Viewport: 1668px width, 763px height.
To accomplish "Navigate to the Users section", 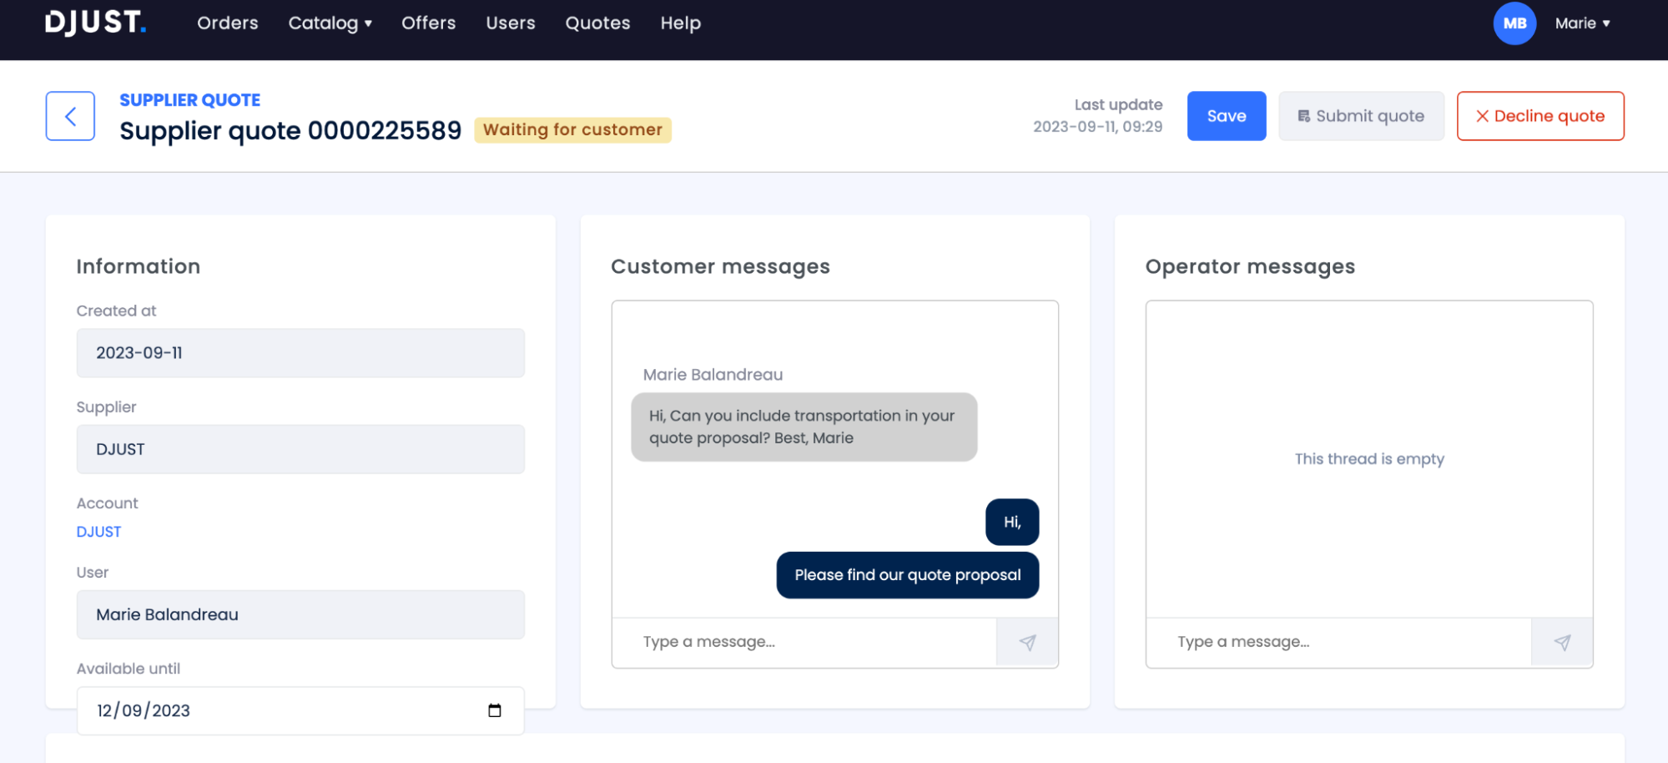I will click(510, 23).
